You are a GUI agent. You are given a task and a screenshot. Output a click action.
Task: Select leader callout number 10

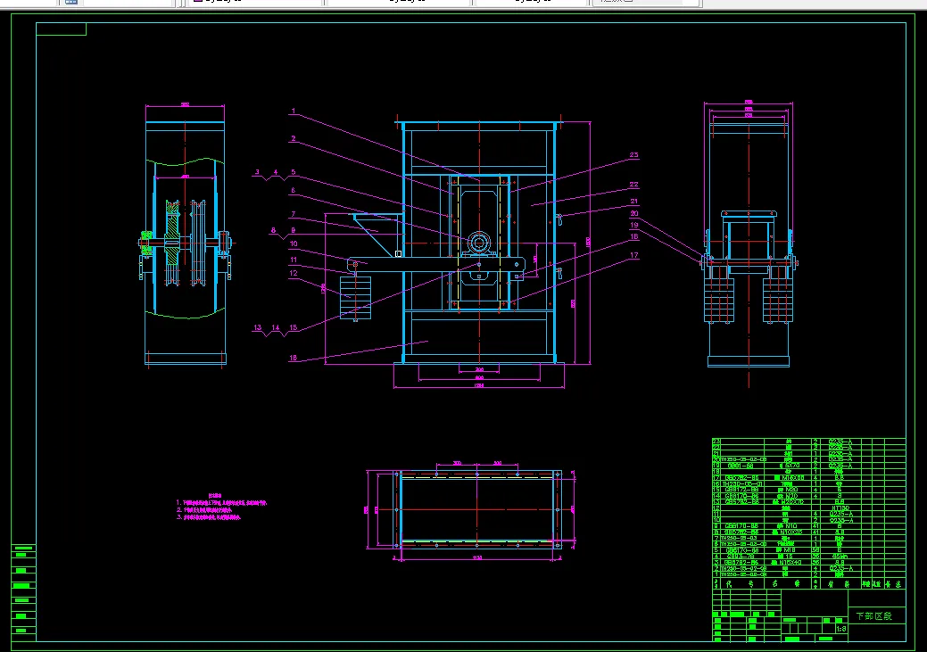[x=294, y=243]
